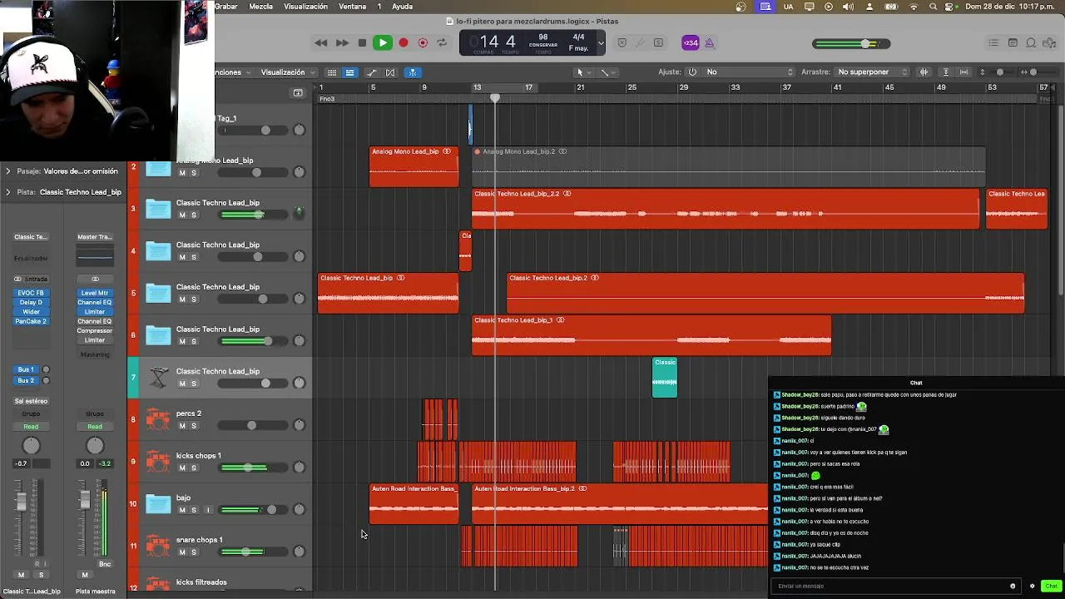The height and width of the screenshot is (599, 1065).
Task: Select the pencil secondary tool menu
Action: (607, 72)
